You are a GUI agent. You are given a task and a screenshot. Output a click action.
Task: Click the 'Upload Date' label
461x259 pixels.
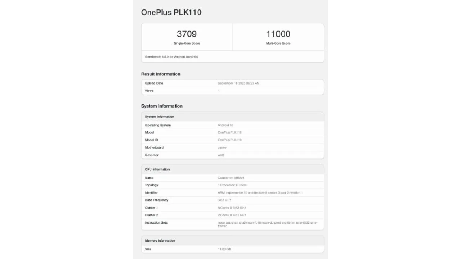[154, 83]
